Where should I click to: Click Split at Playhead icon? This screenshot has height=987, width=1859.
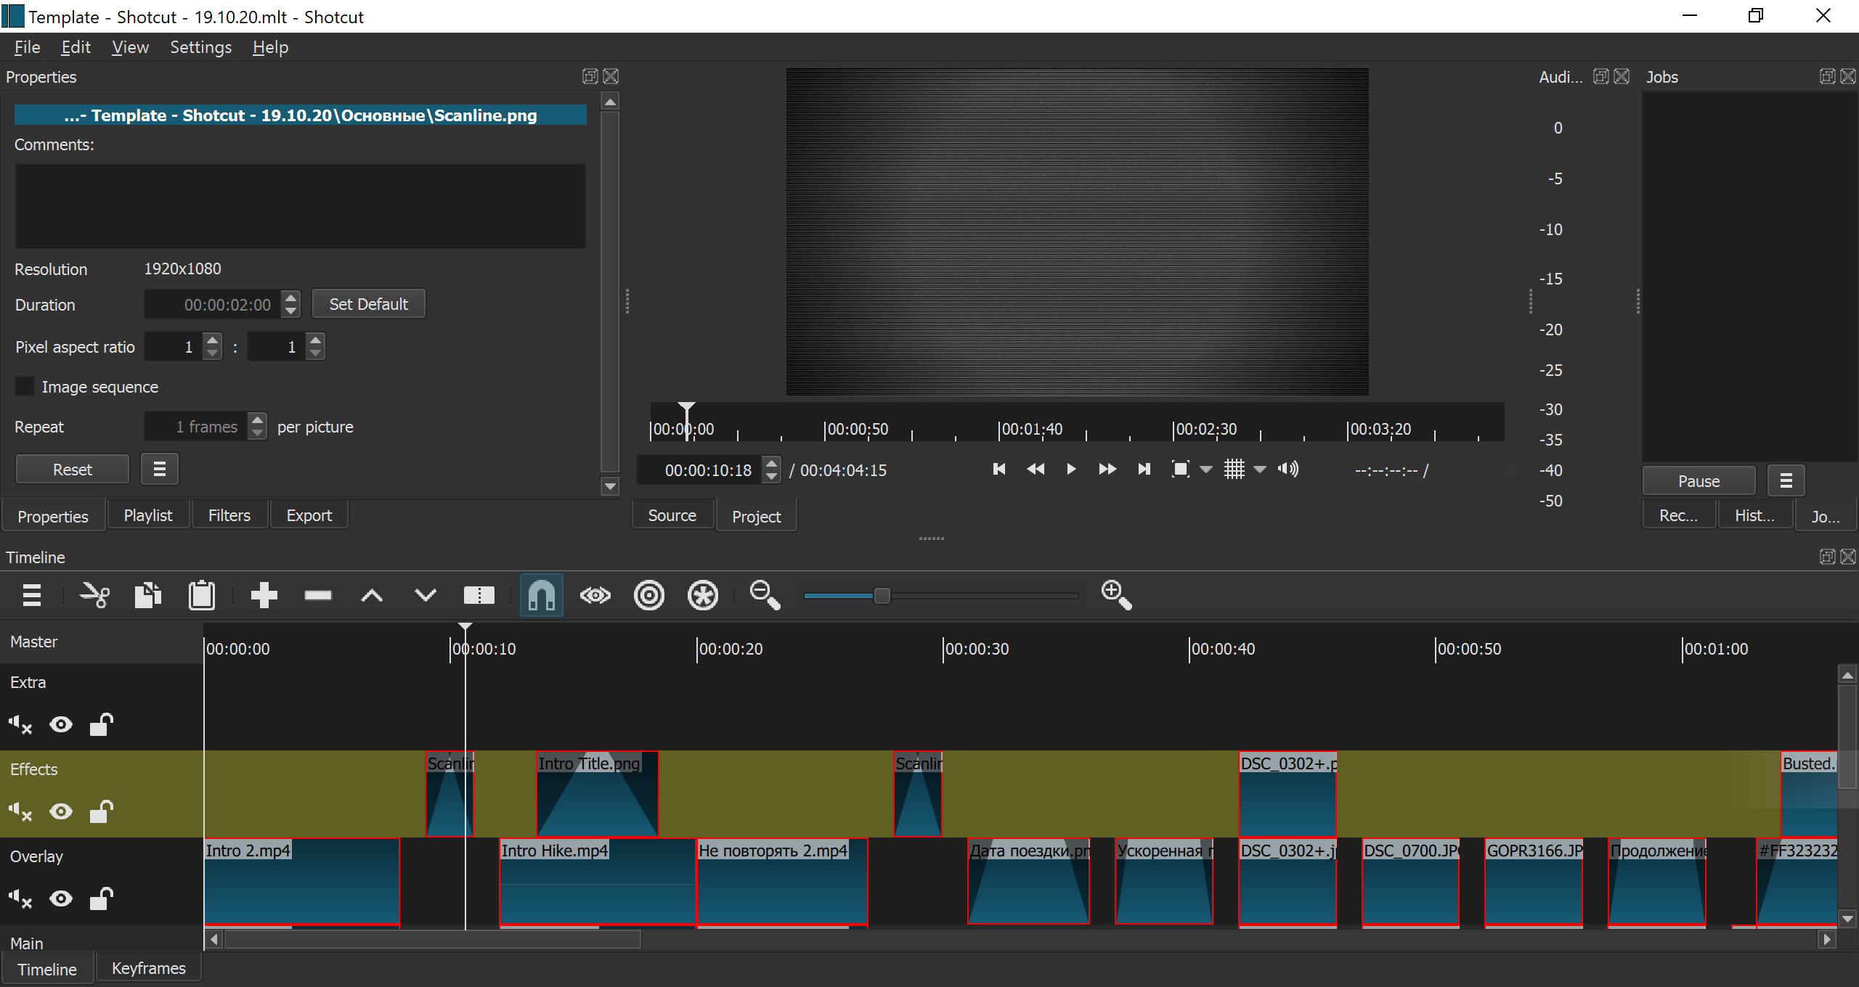[479, 596]
